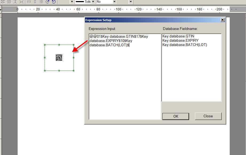Viewport: 246px width, 155px height.
Task: Click the bottom-left selection handle of barcode frame
Action: (x=45, y=71)
